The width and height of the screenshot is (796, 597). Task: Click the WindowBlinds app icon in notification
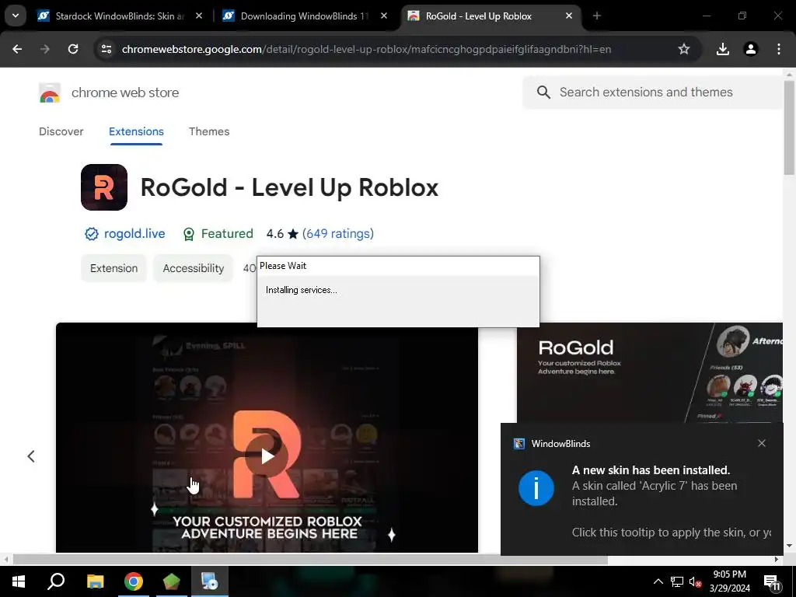pyautogui.click(x=519, y=444)
